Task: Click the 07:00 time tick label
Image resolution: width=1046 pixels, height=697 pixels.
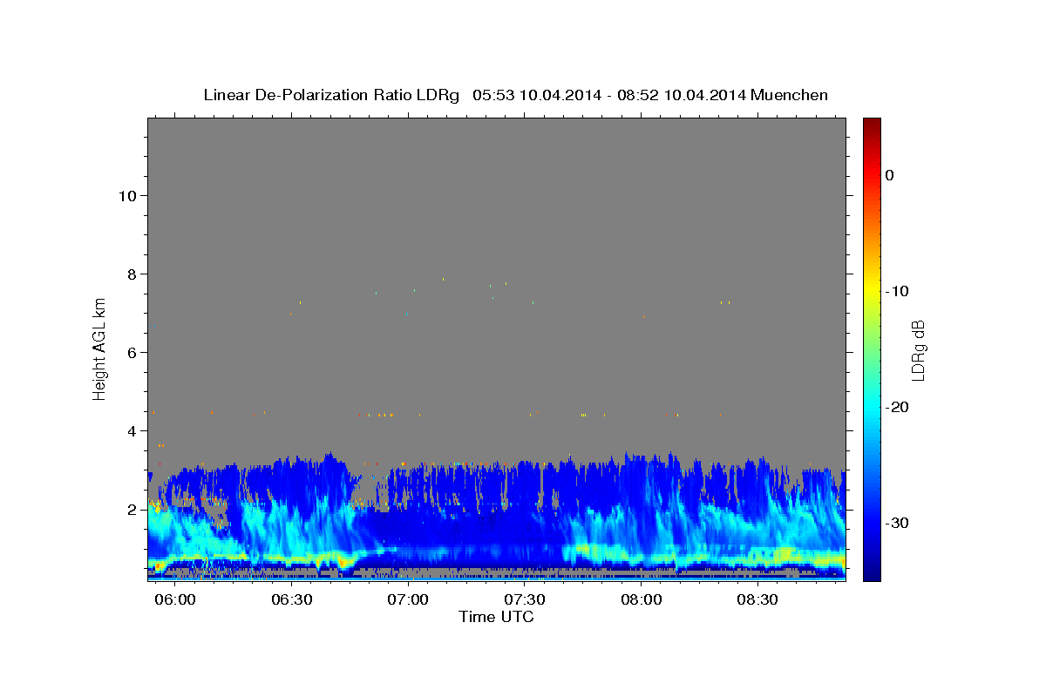Action: [408, 600]
